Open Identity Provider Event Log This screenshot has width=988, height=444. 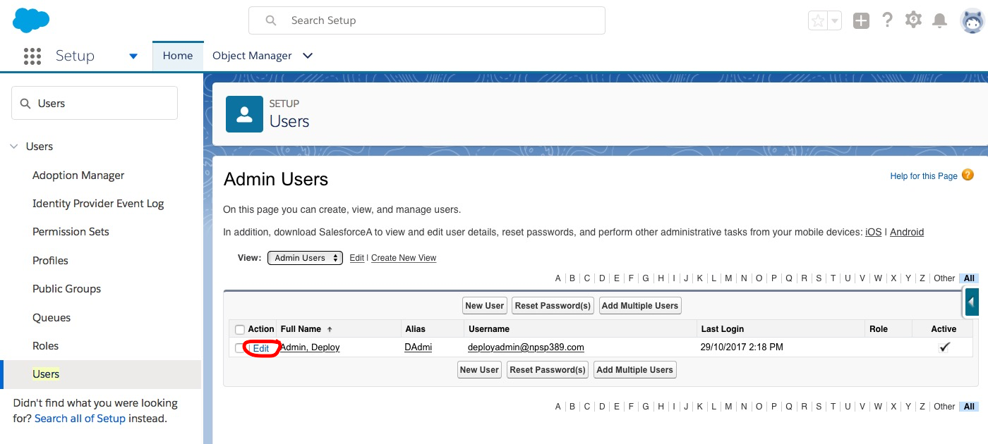(x=98, y=203)
